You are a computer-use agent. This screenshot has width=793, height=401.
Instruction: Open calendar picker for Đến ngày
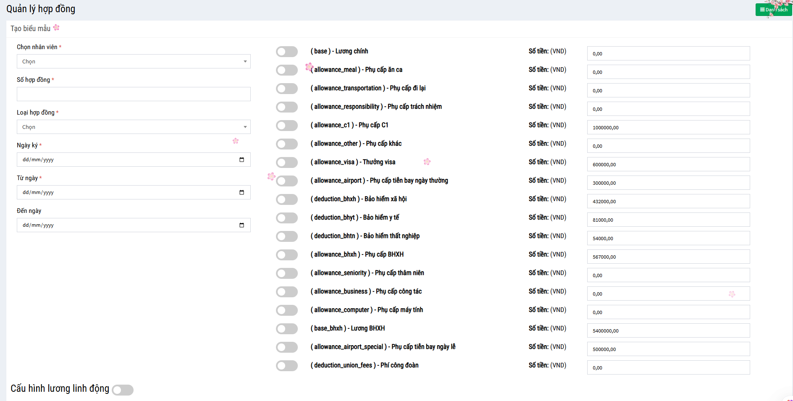pyautogui.click(x=242, y=225)
